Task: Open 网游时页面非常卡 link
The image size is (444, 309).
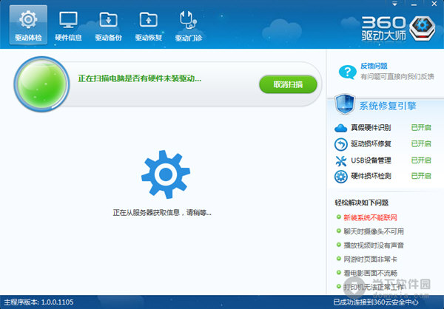Action: (370, 259)
